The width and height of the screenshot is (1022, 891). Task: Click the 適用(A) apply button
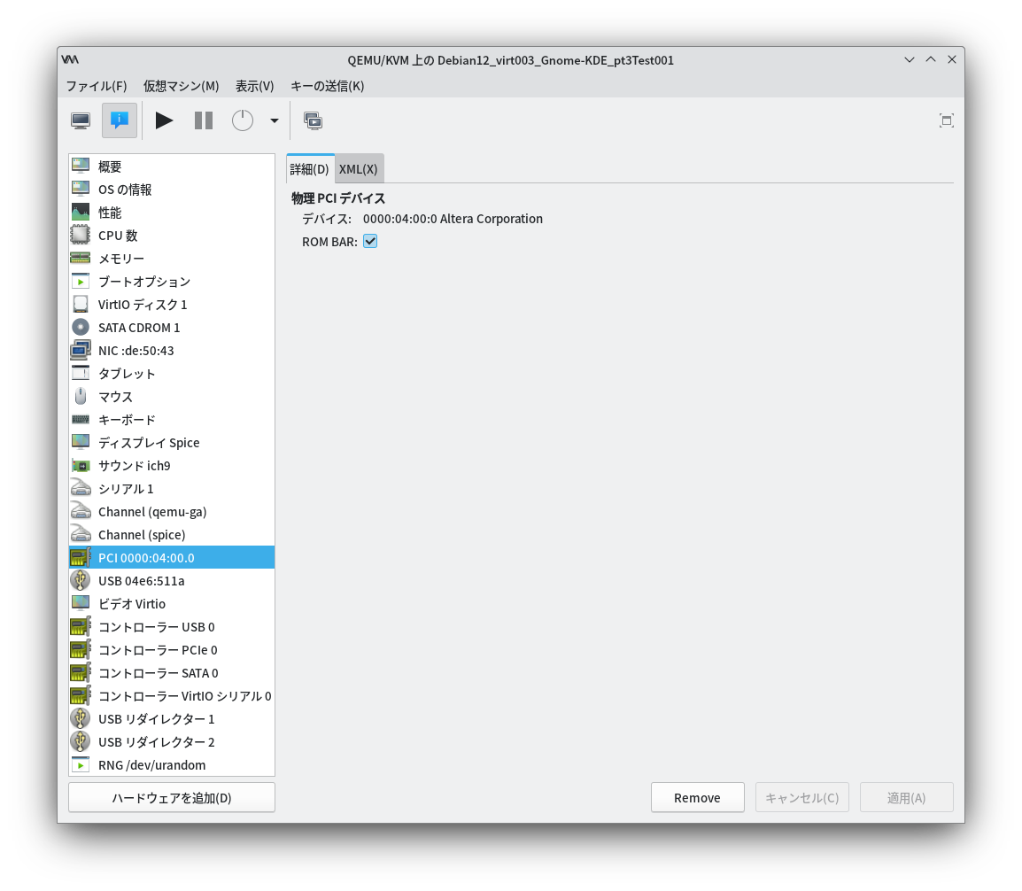coord(907,797)
